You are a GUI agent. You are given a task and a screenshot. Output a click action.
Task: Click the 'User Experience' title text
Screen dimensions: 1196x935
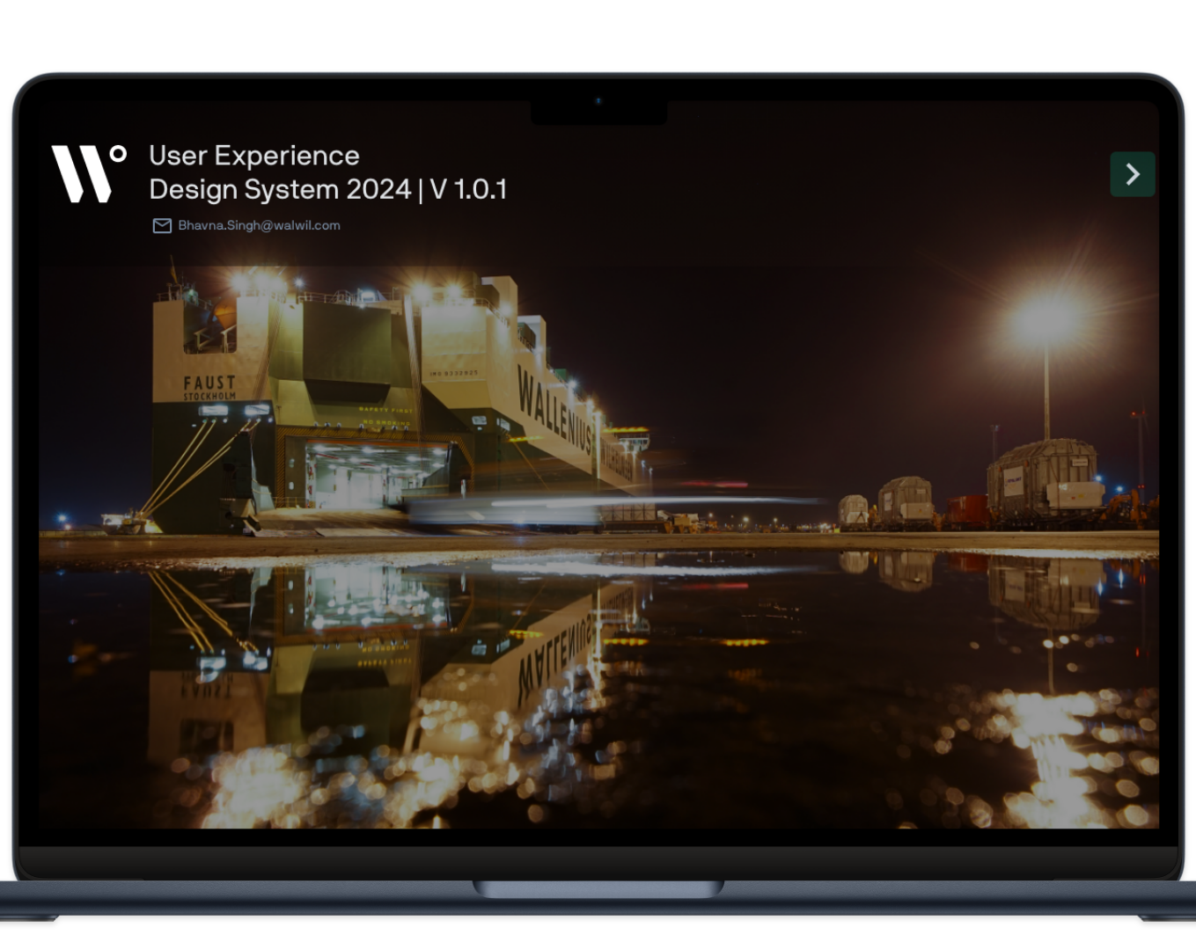coord(254,156)
